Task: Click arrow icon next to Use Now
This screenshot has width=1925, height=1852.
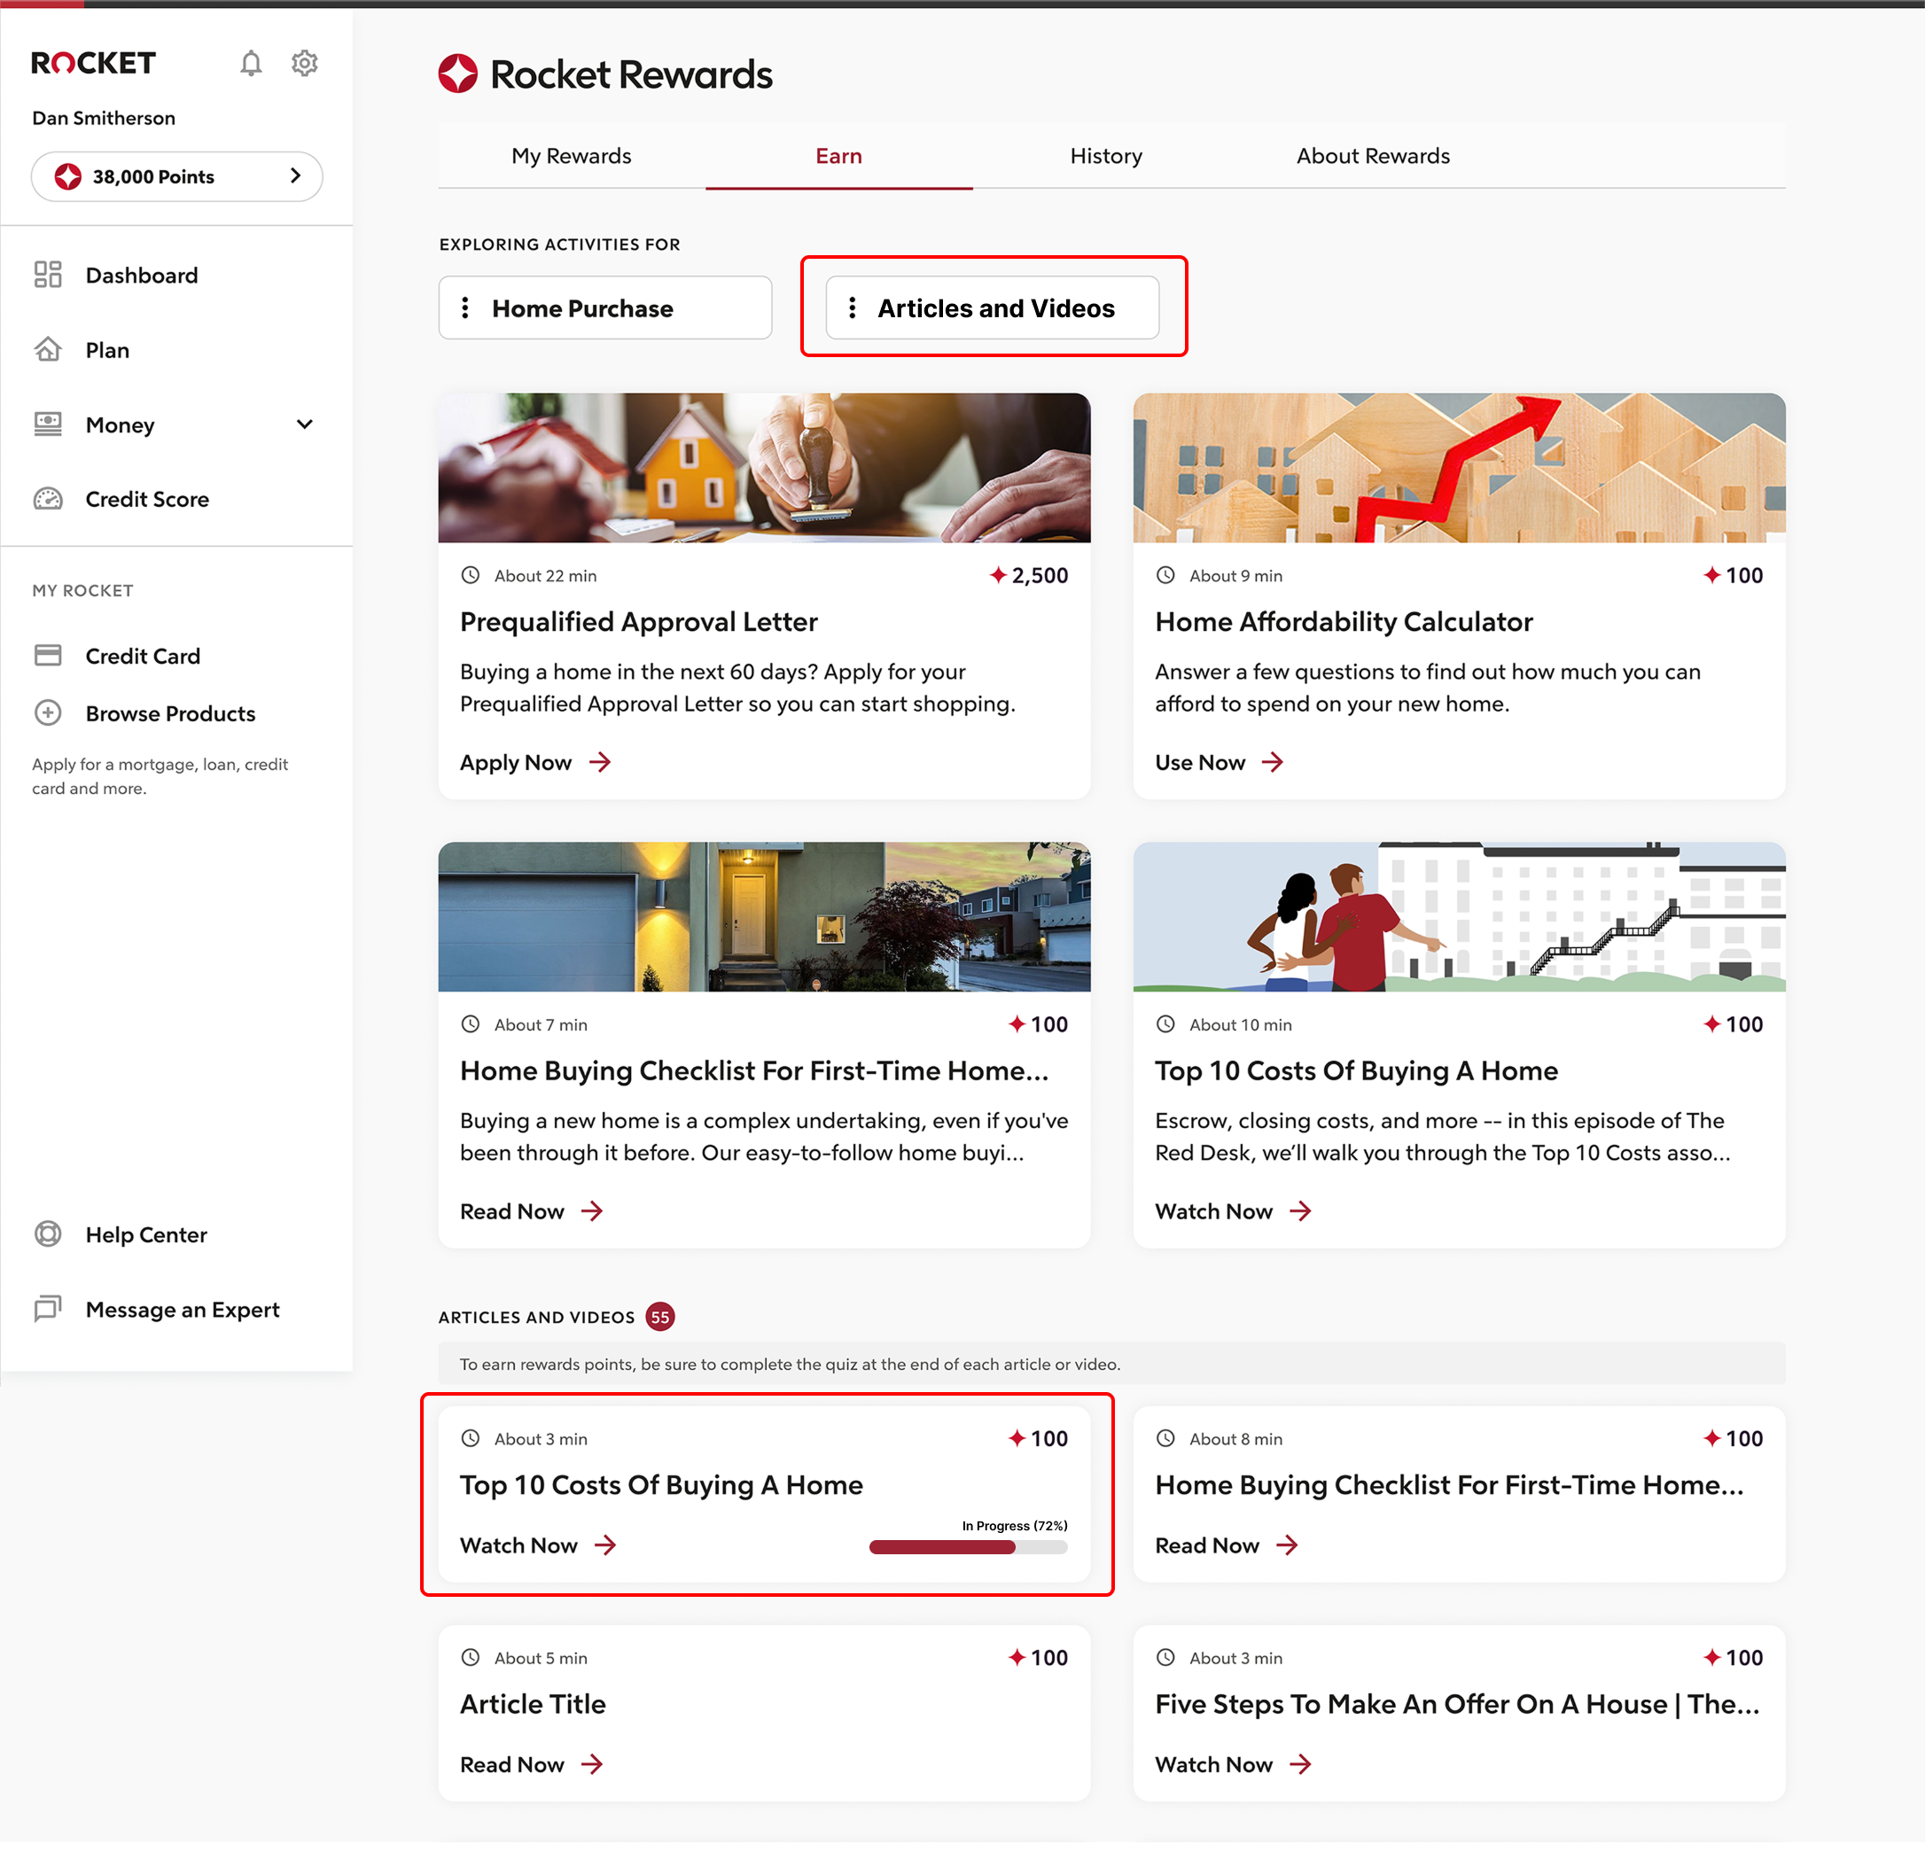Action: 1273,762
